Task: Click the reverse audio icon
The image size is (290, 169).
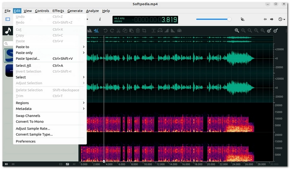Action: point(160,31)
